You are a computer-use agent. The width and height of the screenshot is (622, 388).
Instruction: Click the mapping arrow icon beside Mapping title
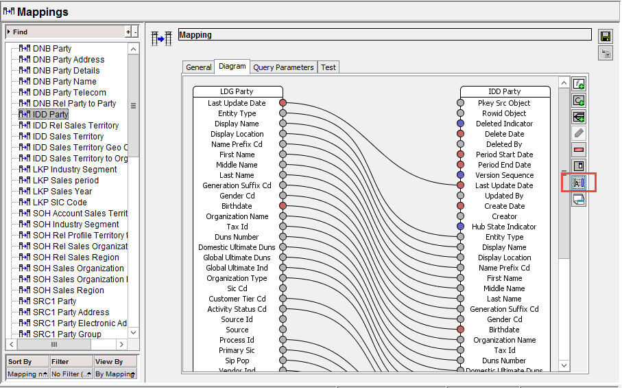point(161,38)
